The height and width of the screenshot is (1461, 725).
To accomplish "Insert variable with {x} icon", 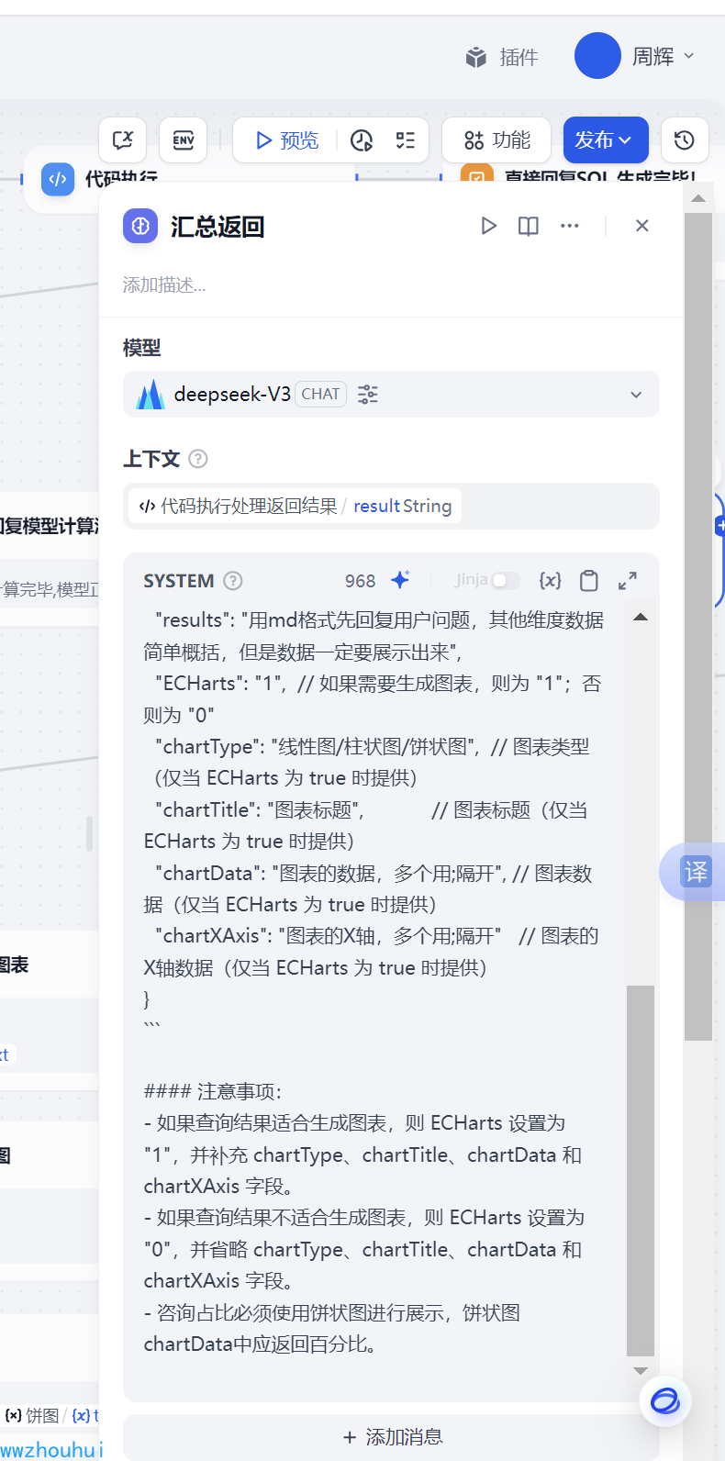I will point(550,580).
